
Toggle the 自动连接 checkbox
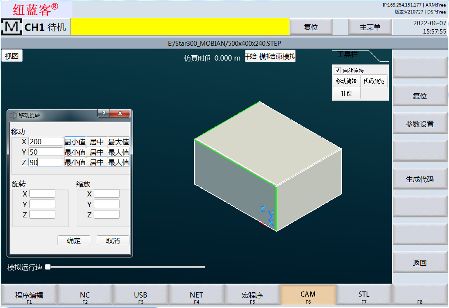point(337,71)
